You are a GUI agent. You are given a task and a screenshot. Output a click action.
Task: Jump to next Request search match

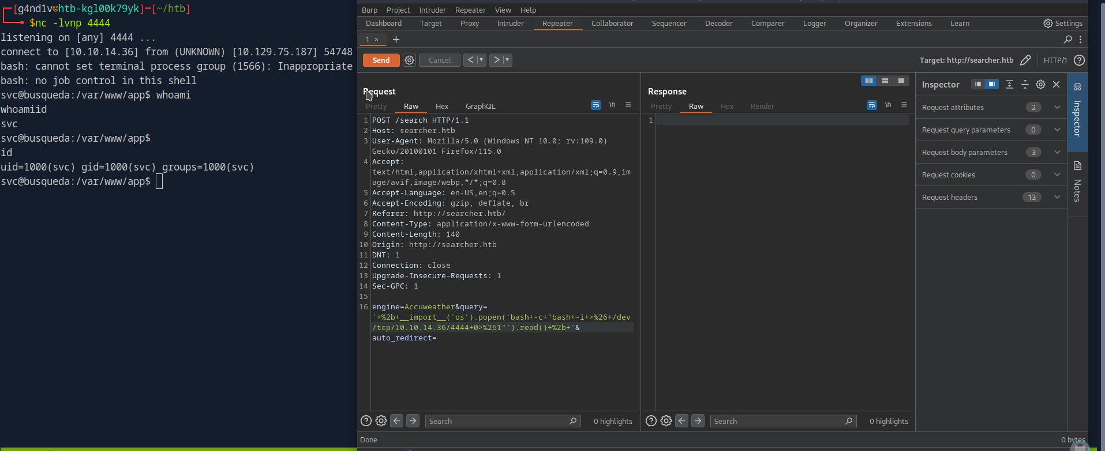[x=413, y=421]
